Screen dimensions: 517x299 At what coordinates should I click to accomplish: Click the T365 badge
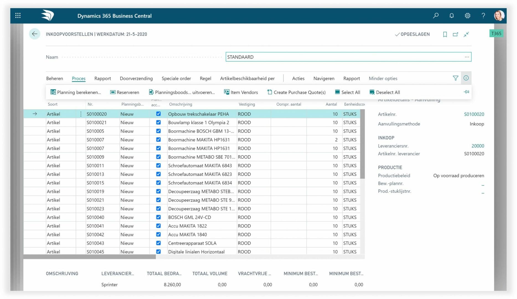pos(496,33)
